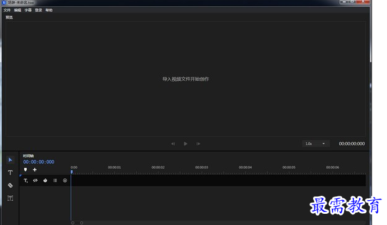Screen dimensions: 387x225
Task: Play the preview video
Action: pyautogui.click(x=186, y=144)
